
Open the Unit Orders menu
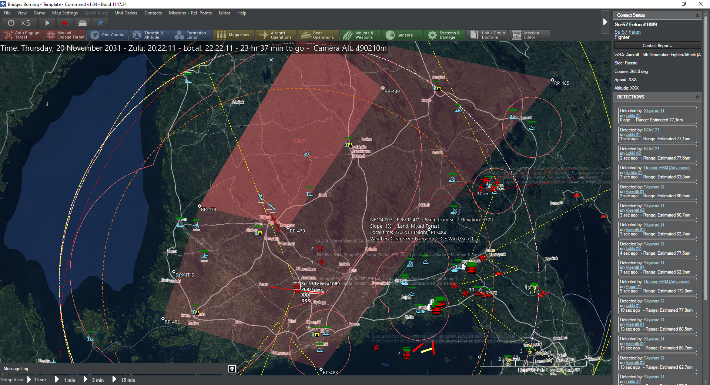(x=126, y=13)
